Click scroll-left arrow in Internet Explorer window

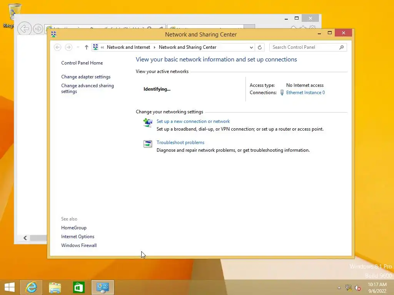[25, 238]
